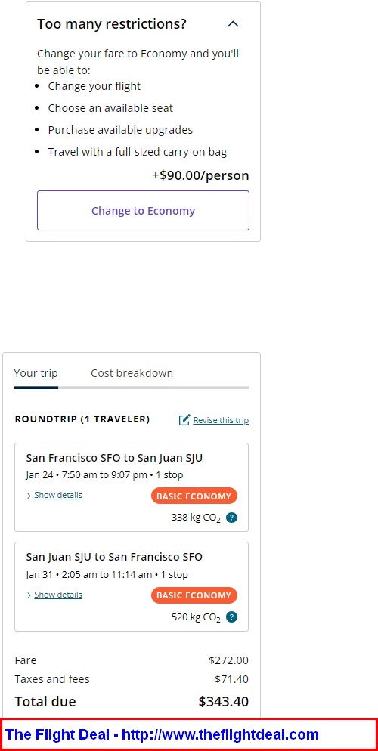Switch to the Cost breakdown tab
This screenshot has height=751, width=378.
tap(132, 373)
